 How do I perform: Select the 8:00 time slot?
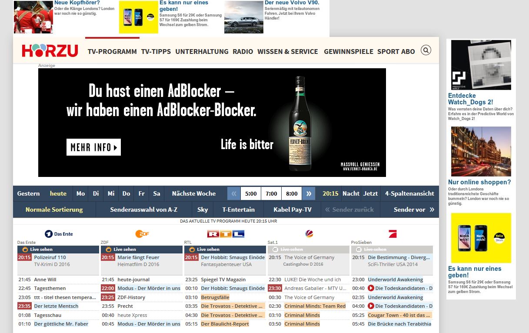tap(292, 193)
